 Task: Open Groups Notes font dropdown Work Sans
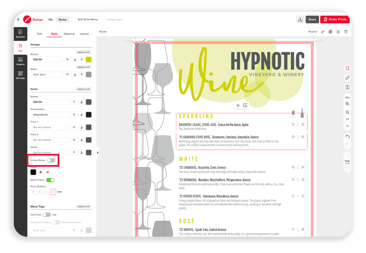[x=46, y=74]
